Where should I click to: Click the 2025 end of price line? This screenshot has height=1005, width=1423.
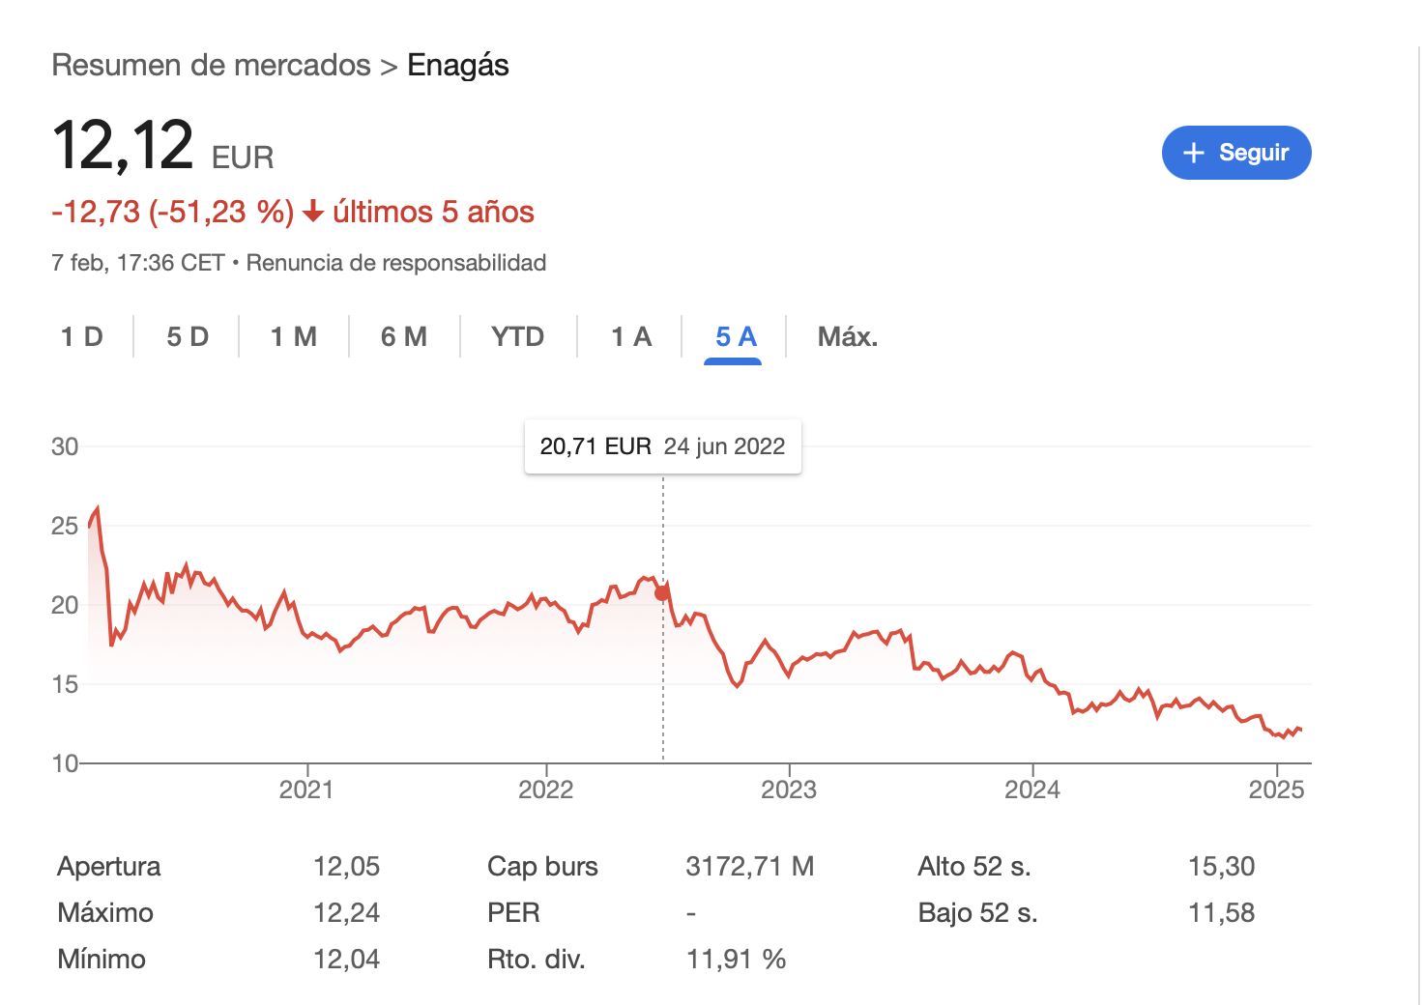1300,730
